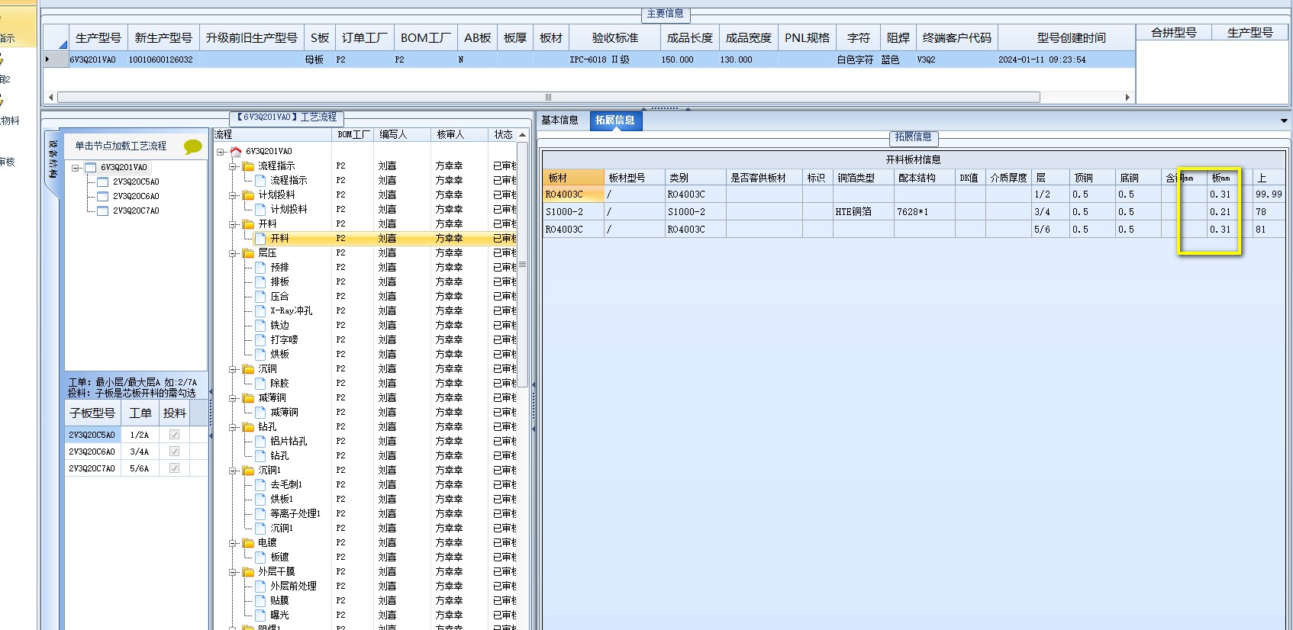Image resolution: width=1293 pixels, height=630 pixels.
Task: Click the RO4003C 类别 cell in the 5/6 layer row
Action: [695, 230]
